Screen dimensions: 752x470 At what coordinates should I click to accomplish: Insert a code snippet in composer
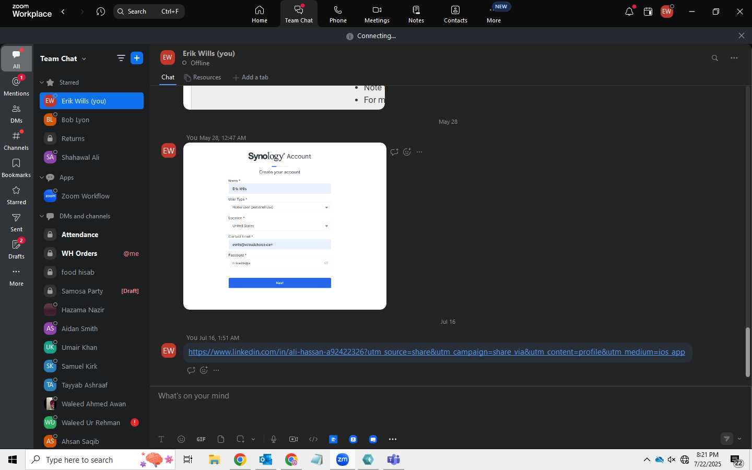[x=313, y=439]
